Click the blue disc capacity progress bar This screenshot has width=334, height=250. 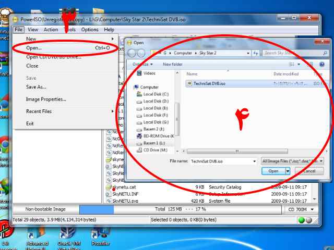click(x=97, y=209)
